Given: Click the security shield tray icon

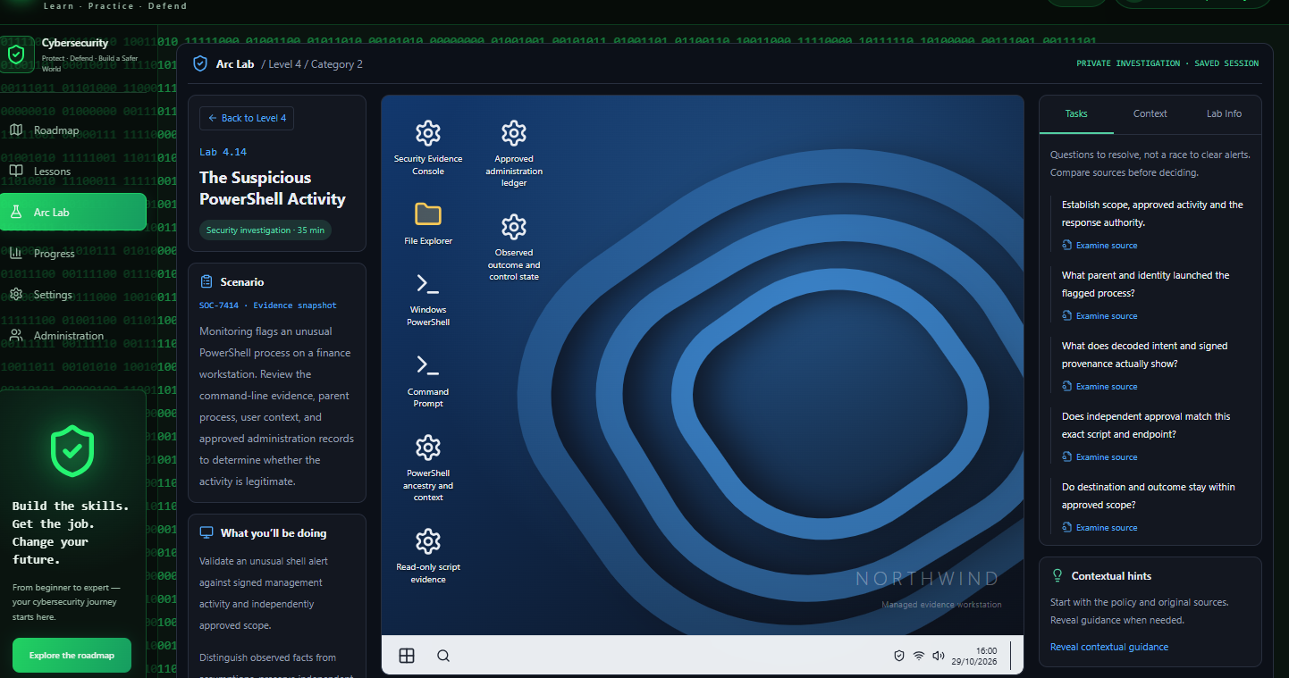Looking at the screenshot, I should (x=899, y=656).
